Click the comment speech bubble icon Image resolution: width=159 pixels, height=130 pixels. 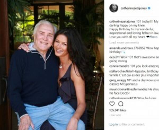click(121, 104)
